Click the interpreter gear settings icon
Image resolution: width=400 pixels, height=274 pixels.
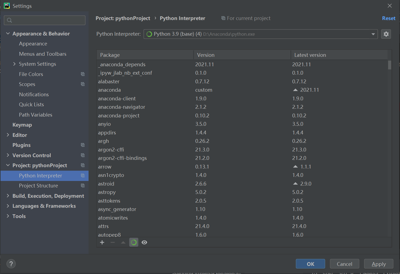[x=386, y=34]
